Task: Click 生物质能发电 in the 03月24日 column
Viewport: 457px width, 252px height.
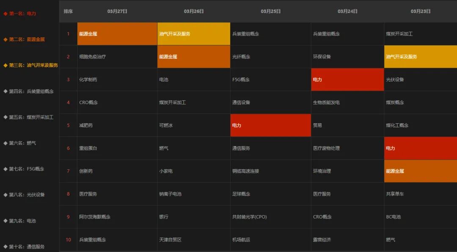Action: [x=326, y=102]
